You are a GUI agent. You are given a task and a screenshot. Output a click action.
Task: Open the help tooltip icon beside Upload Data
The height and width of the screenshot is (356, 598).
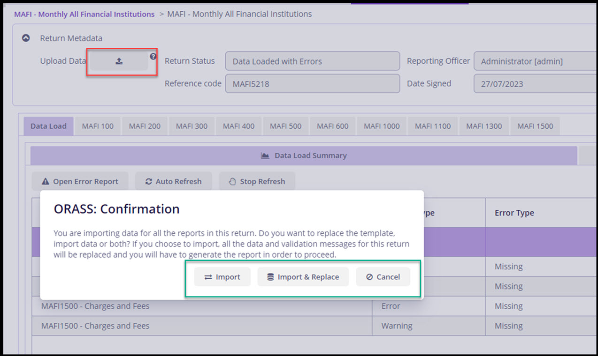coord(152,57)
